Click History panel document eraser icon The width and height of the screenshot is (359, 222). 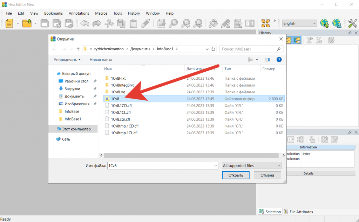click(331, 41)
